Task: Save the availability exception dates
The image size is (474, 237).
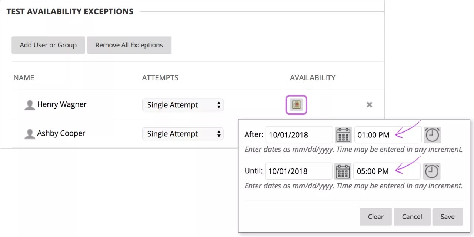Action: point(447,217)
